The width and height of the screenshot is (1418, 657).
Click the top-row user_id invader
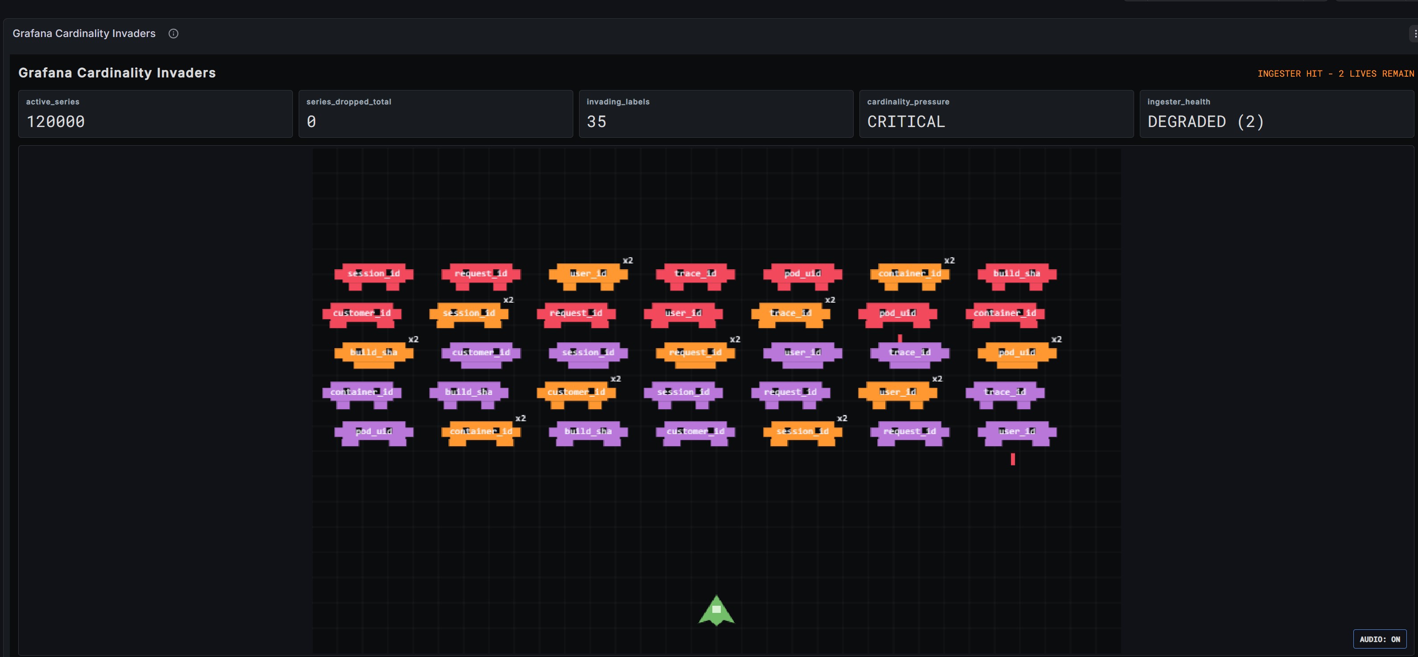tap(588, 276)
